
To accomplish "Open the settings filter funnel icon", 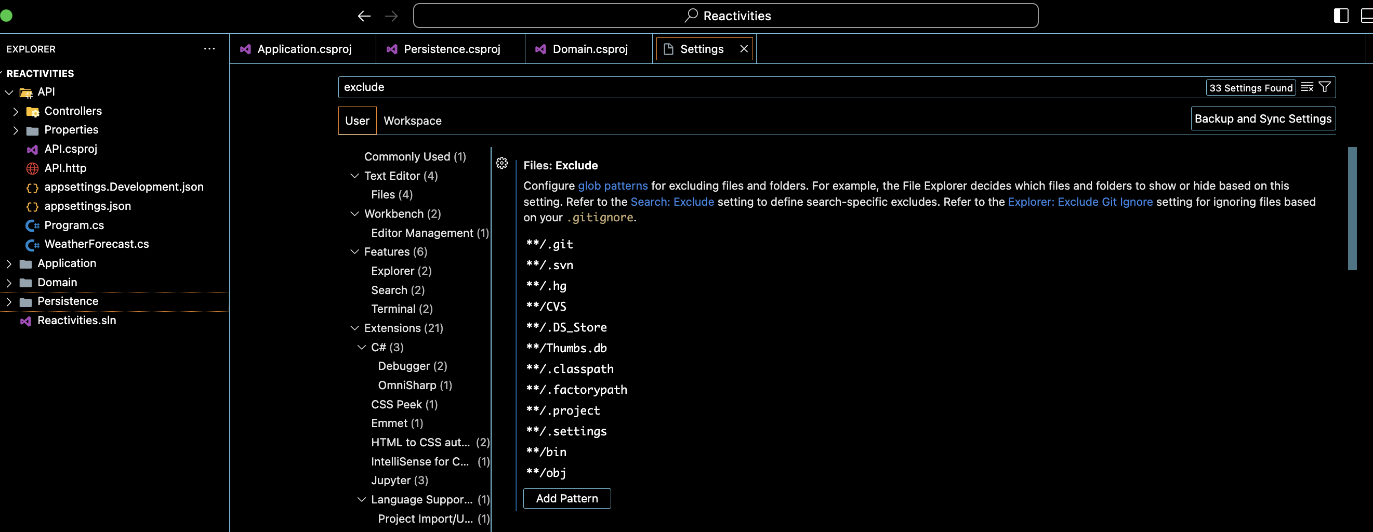I will (1325, 87).
